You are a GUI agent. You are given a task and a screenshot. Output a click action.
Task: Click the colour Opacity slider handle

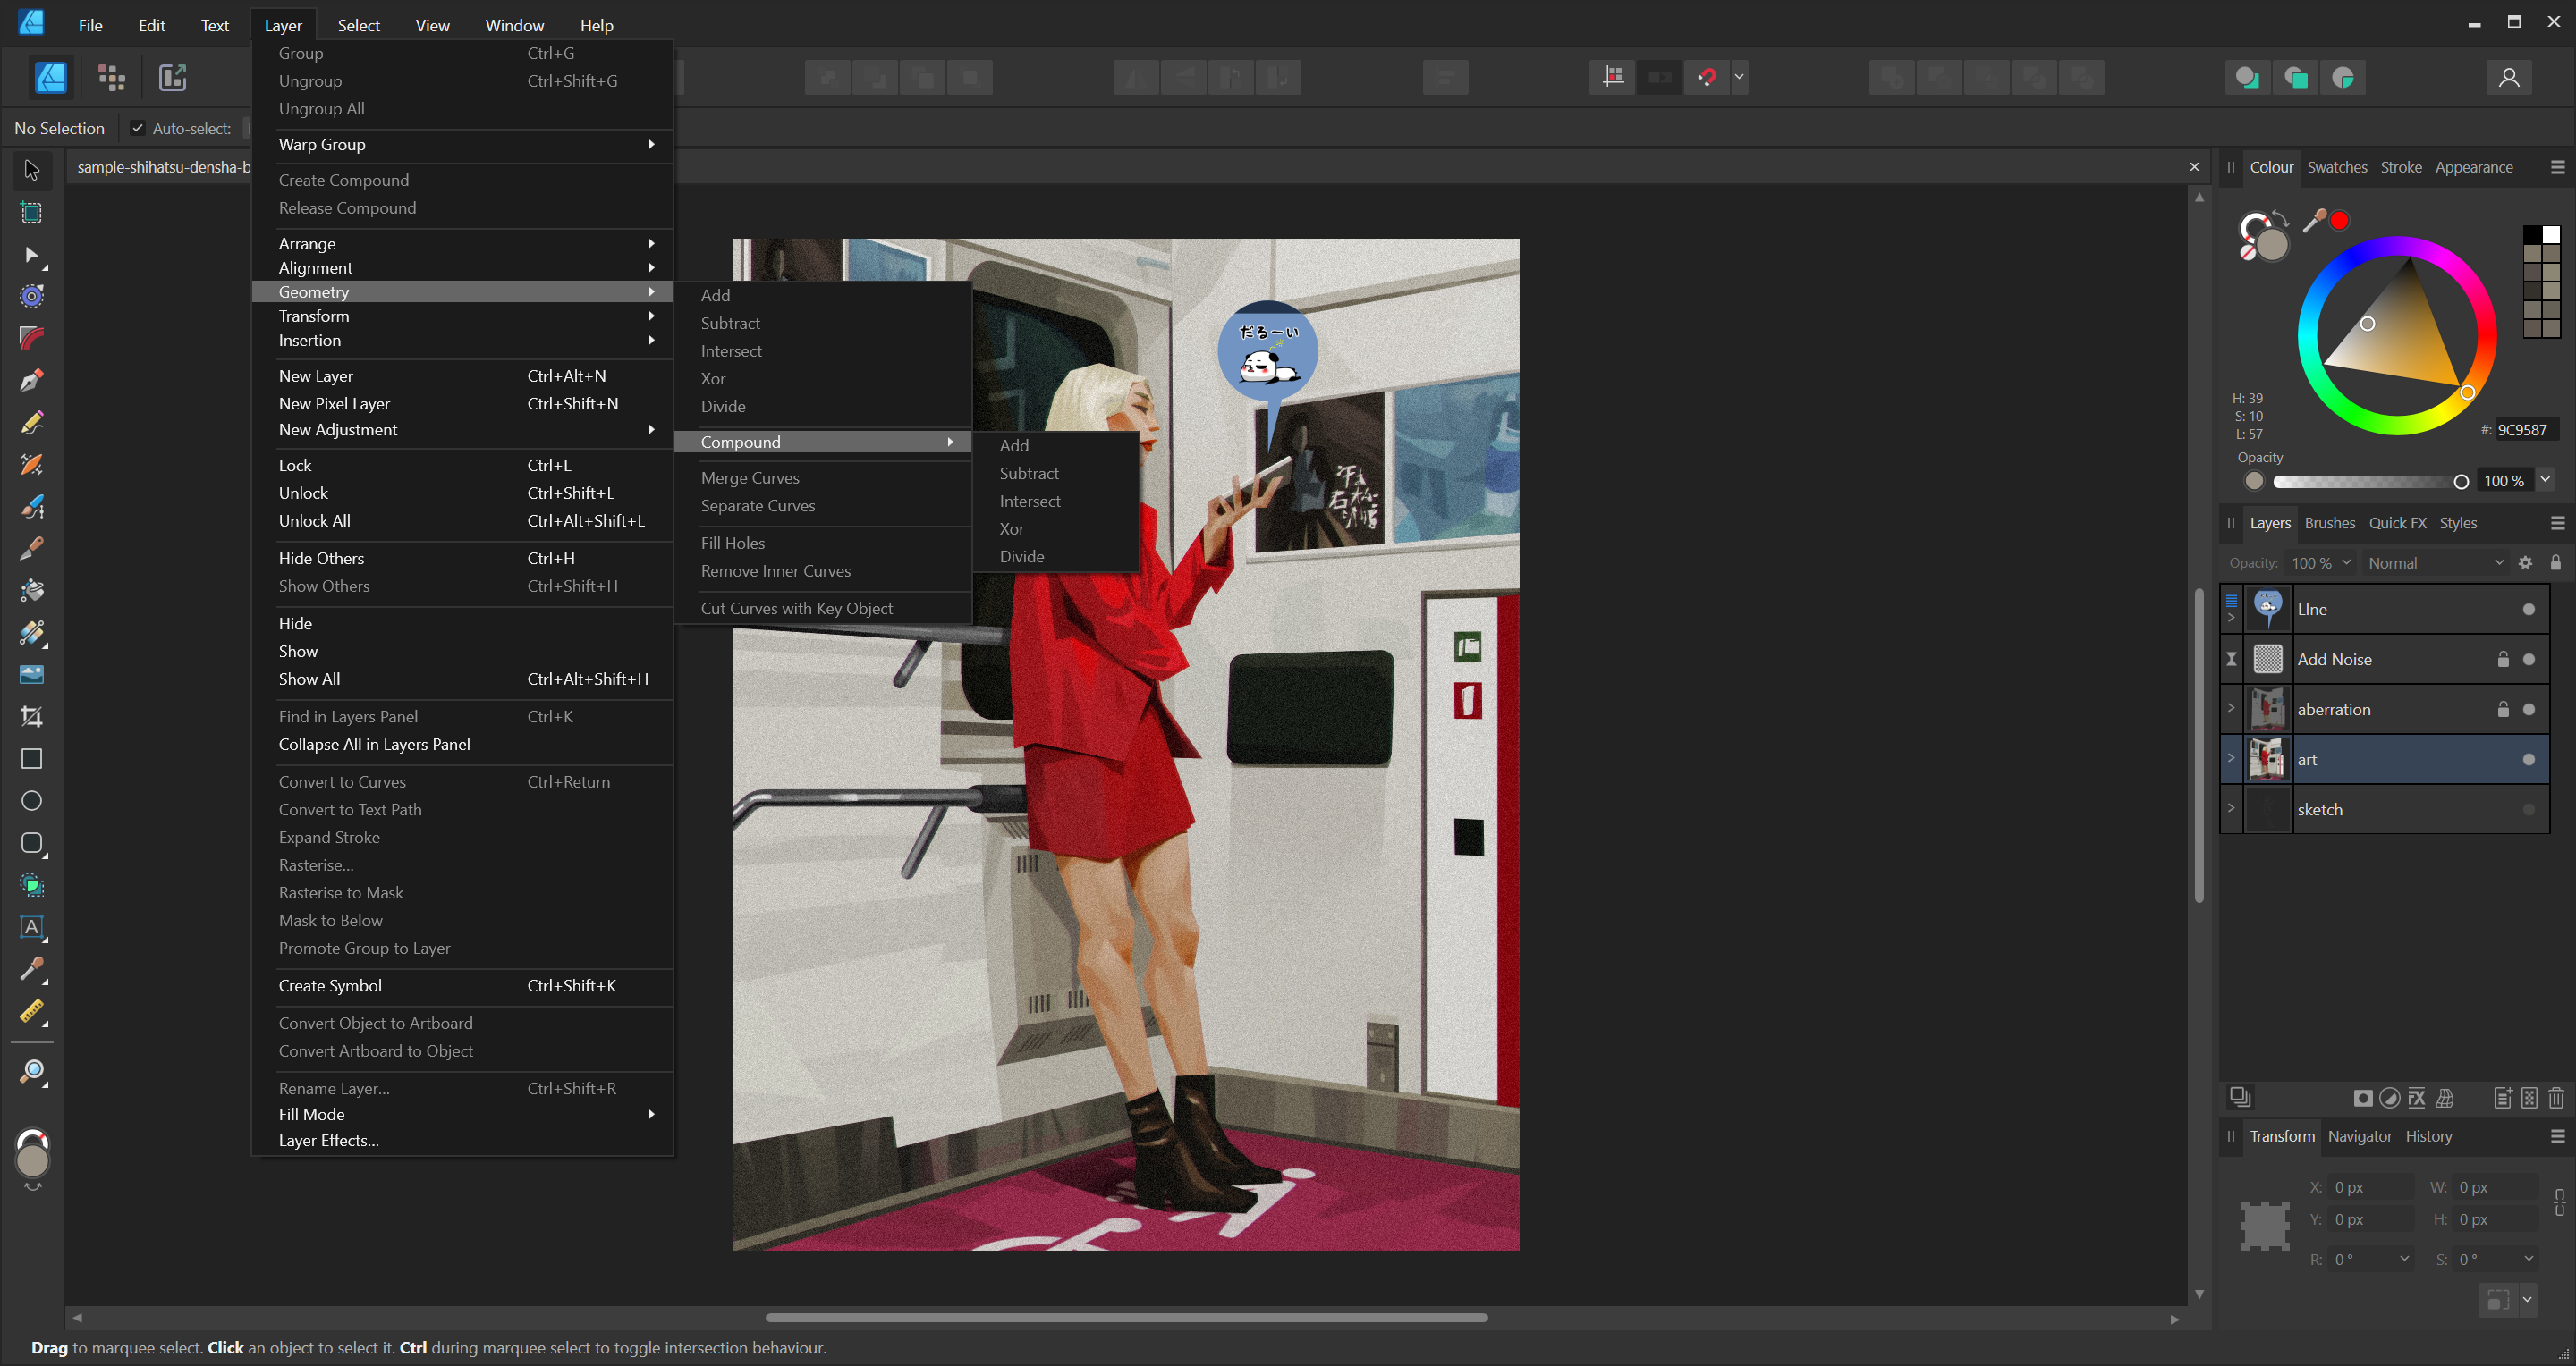pyautogui.click(x=2461, y=482)
